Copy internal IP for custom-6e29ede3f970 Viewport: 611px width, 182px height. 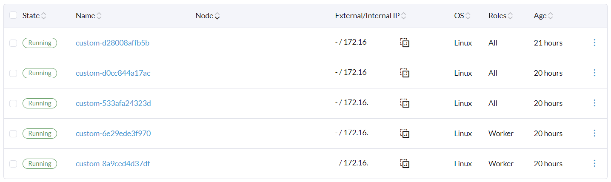click(x=405, y=134)
